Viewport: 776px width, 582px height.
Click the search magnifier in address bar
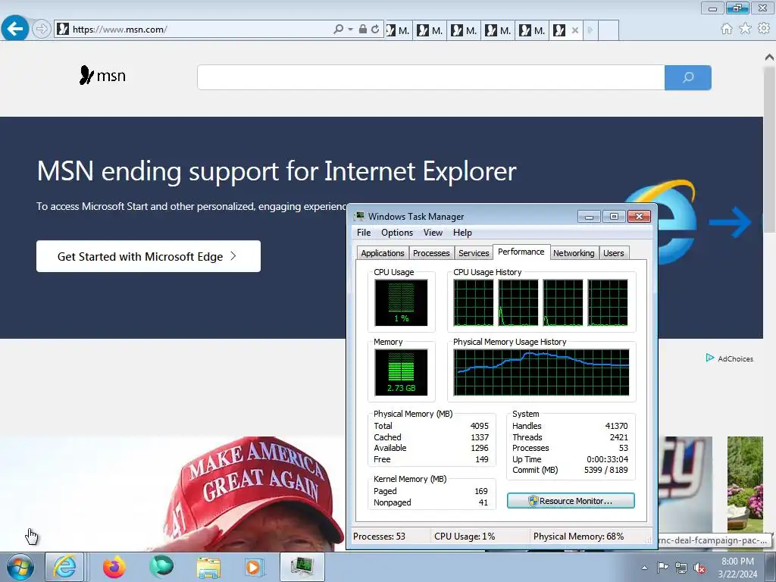[338, 30]
